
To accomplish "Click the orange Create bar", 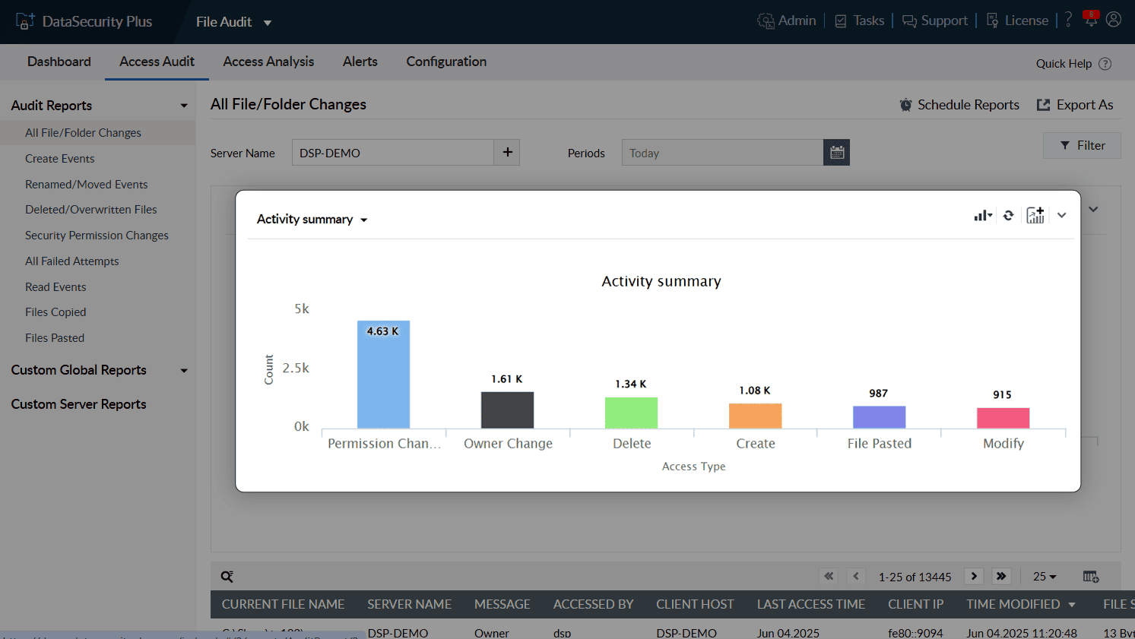I will [755, 416].
